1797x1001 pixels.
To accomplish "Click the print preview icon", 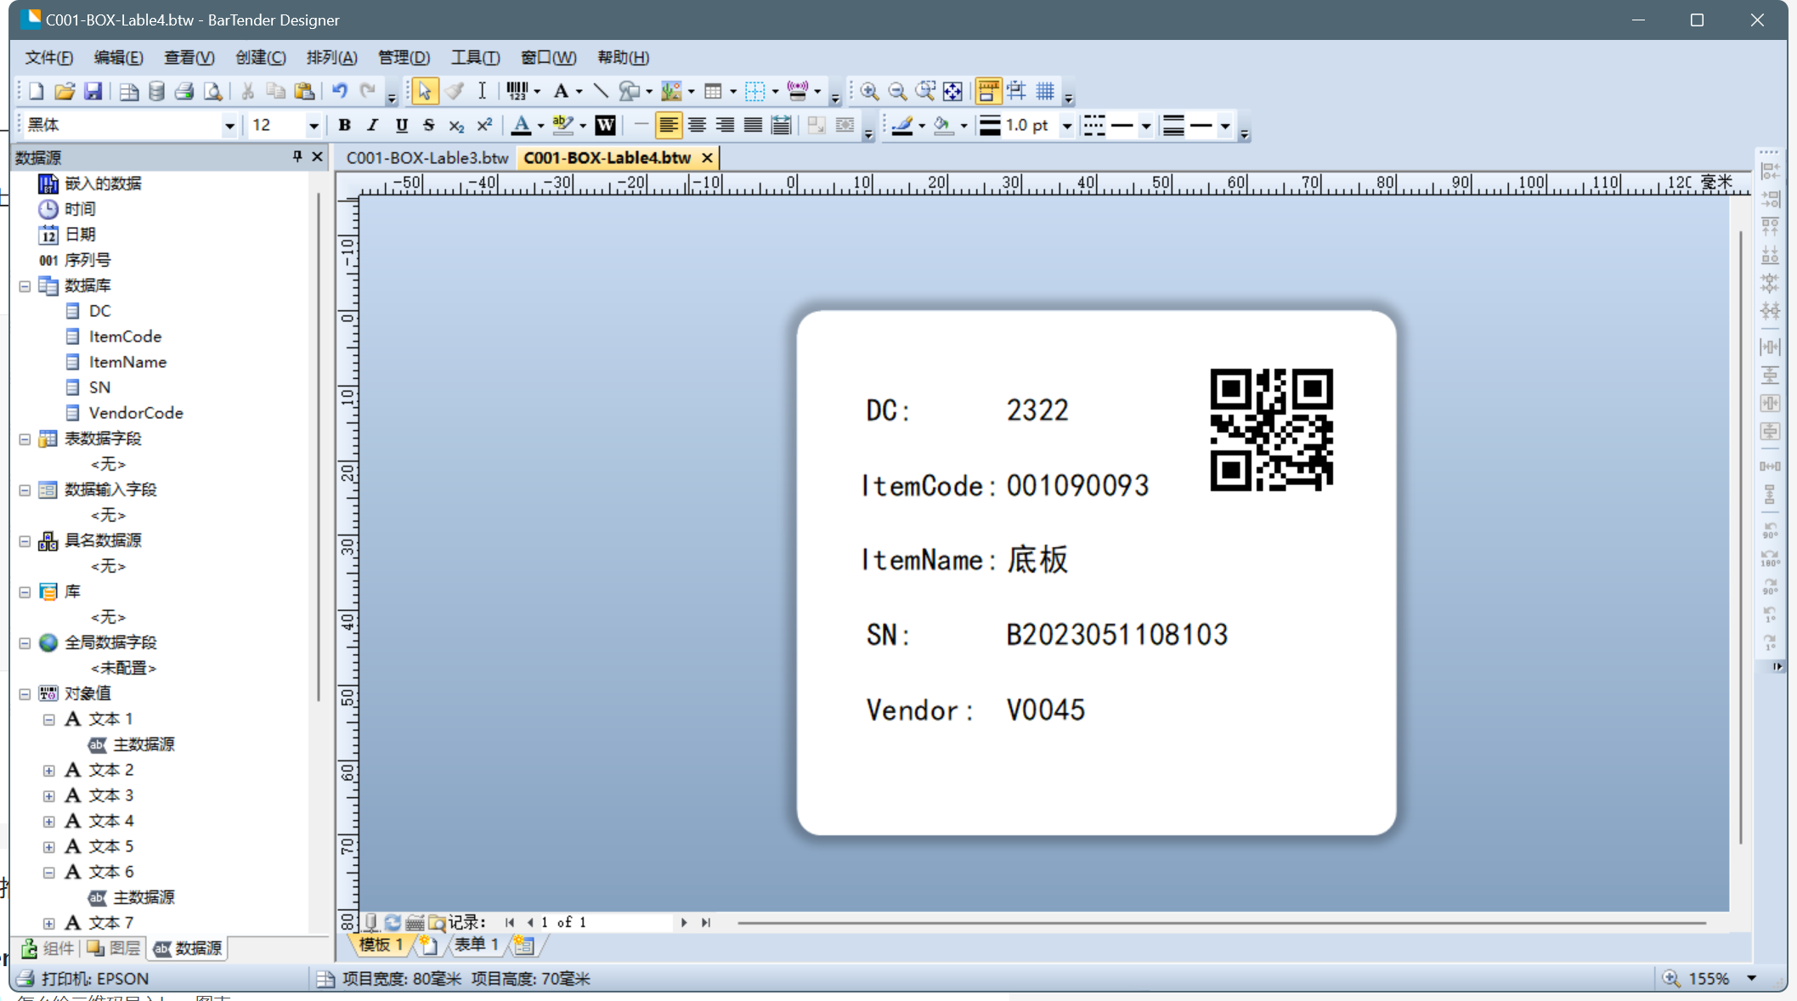I will 212,91.
